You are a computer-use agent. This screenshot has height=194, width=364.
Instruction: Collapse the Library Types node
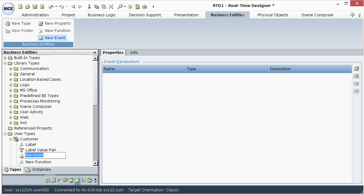pos(5,63)
